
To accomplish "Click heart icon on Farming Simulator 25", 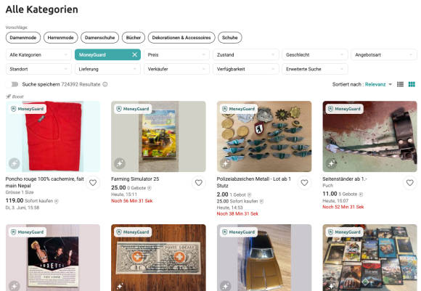I will (x=199, y=183).
